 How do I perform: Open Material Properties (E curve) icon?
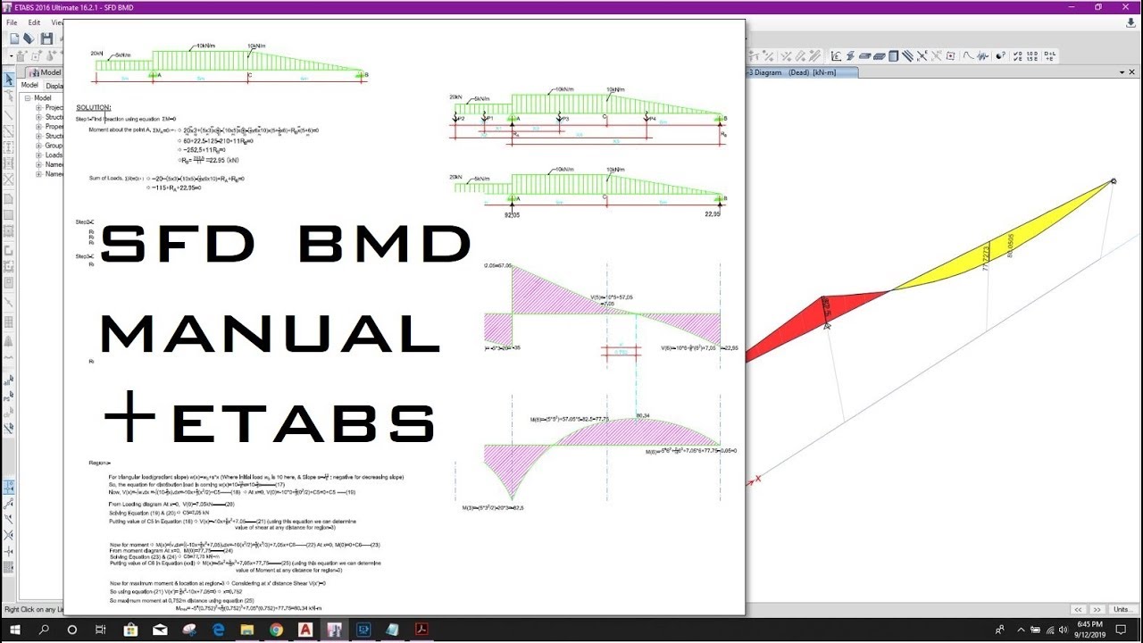(x=836, y=56)
